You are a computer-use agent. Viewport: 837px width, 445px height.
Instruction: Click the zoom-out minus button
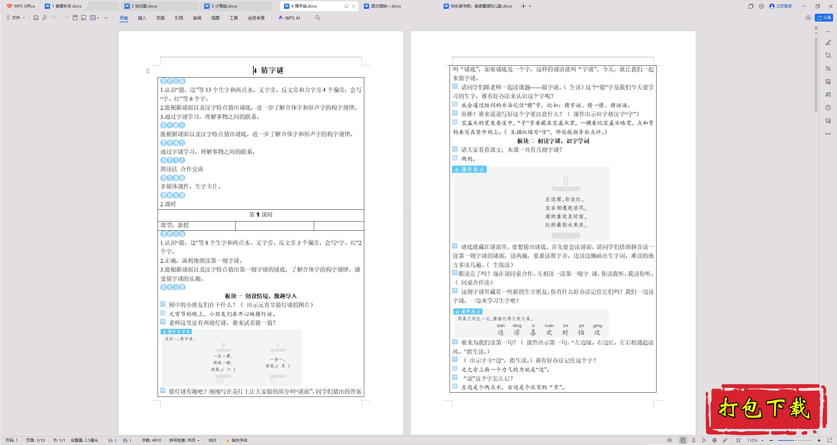(771, 440)
